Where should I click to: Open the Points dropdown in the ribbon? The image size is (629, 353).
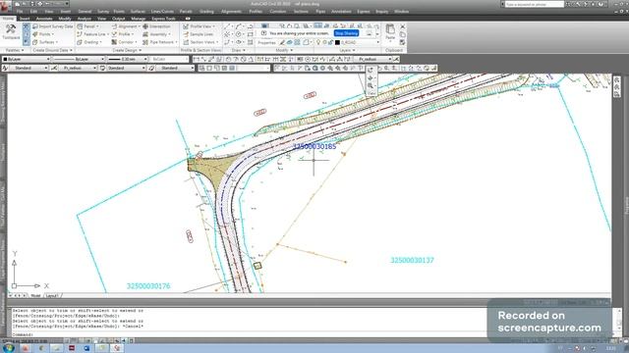(x=43, y=34)
